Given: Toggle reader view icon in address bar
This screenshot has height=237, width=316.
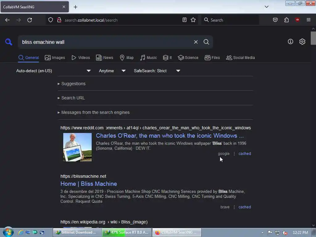Looking at the screenshot, I should point(185,20).
